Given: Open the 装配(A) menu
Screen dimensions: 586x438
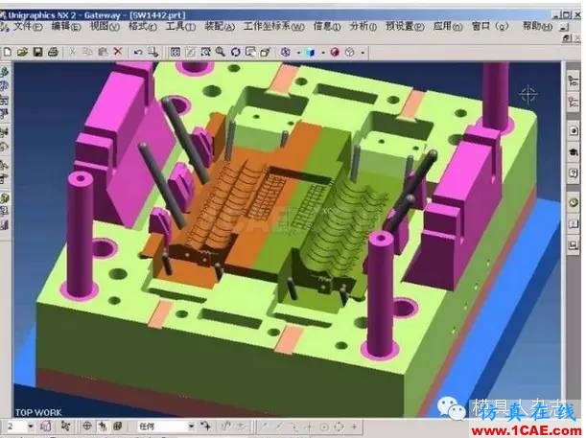Looking at the screenshot, I should pyautogui.click(x=220, y=27).
